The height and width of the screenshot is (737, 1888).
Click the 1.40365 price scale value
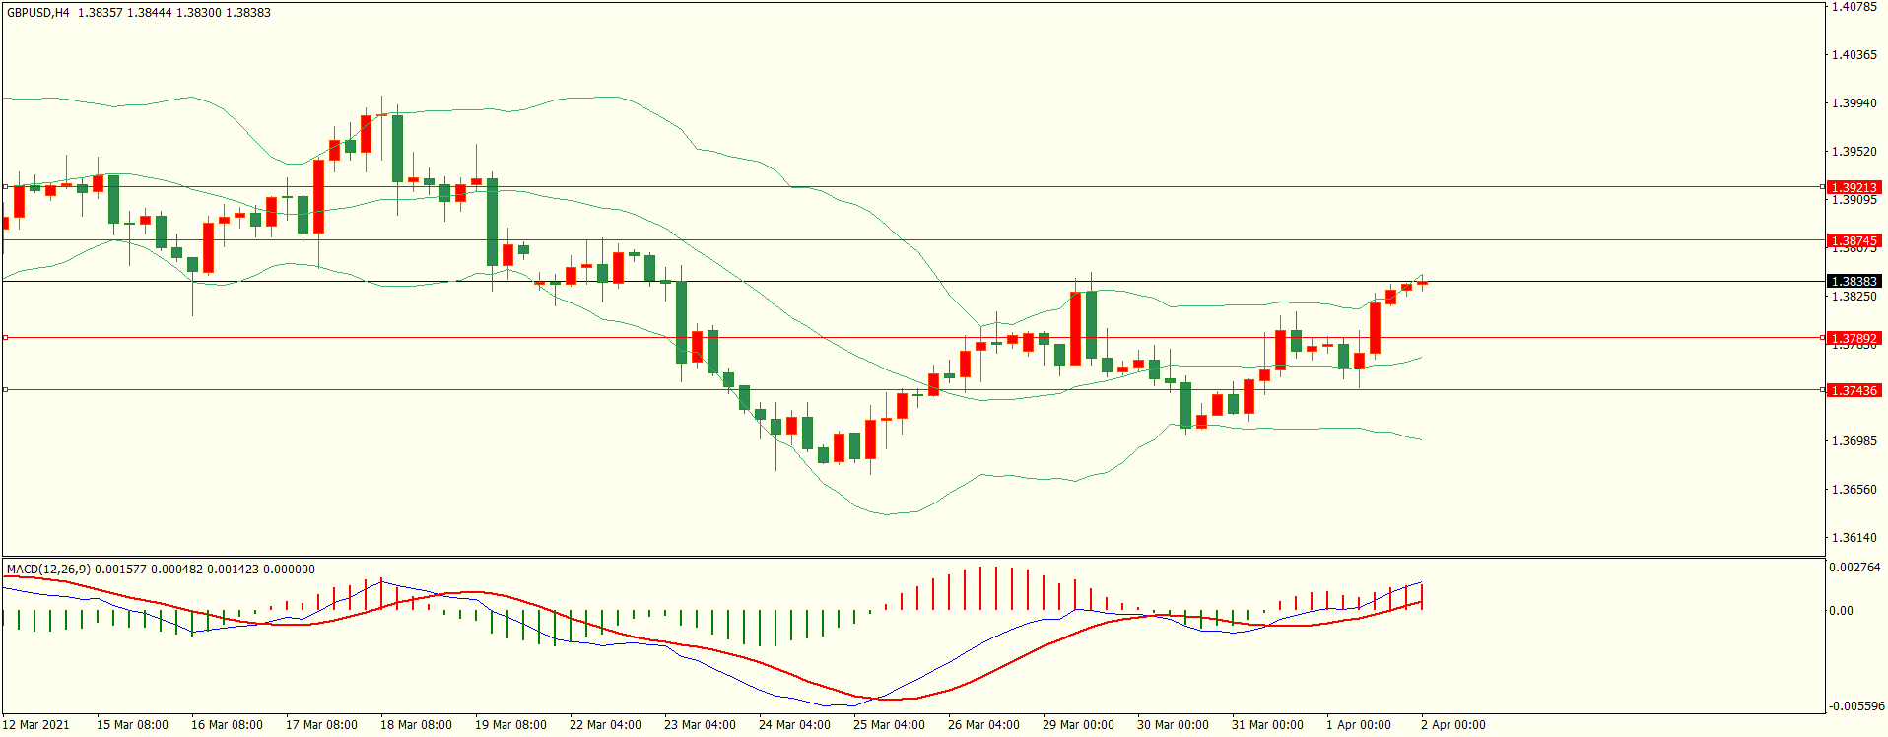1854,55
